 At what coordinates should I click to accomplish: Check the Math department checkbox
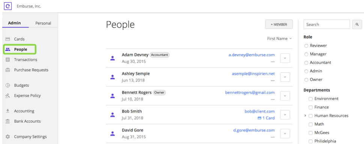click(311, 125)
